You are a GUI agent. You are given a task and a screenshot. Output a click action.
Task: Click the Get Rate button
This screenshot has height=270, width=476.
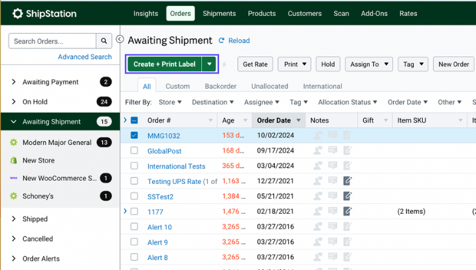pos(255,64)
